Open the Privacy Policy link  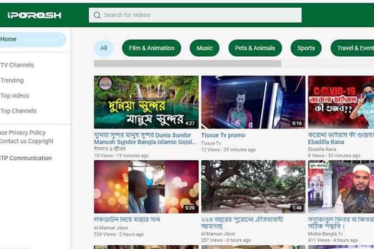point(27,133)
